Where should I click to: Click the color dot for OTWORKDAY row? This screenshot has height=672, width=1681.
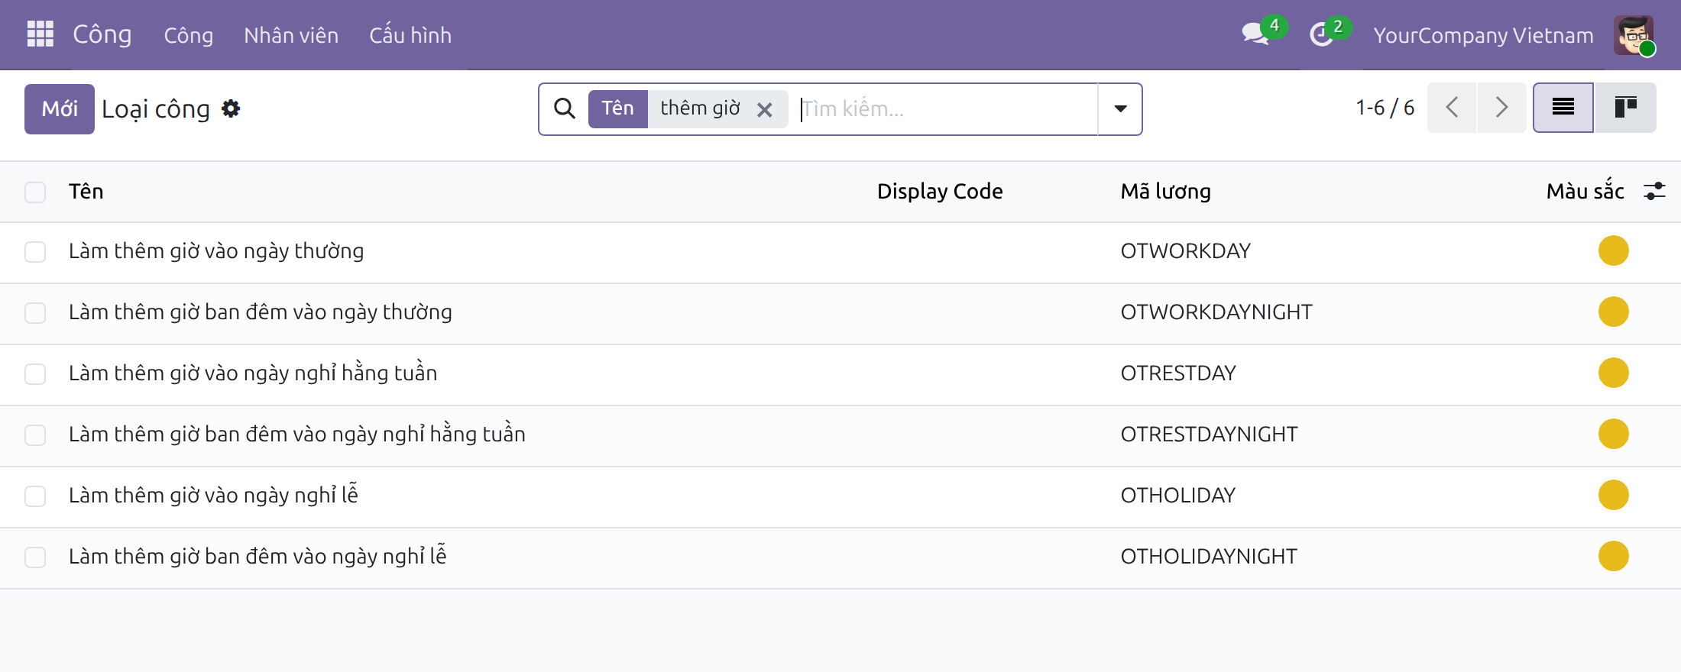(x=1613, y=250)
